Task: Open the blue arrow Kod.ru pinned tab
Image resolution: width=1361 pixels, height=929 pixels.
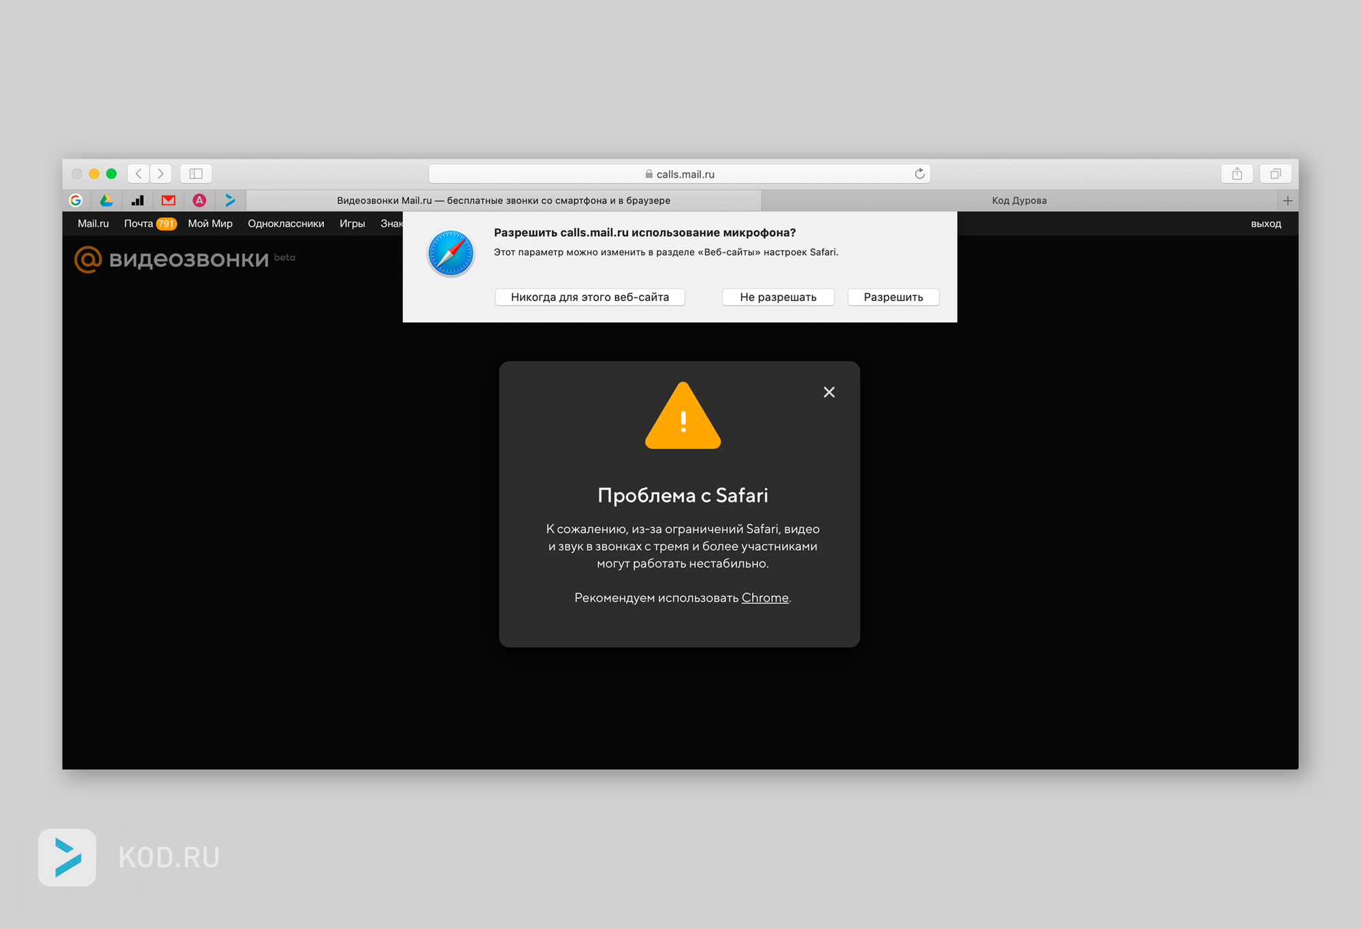Action: coord(230,200)
